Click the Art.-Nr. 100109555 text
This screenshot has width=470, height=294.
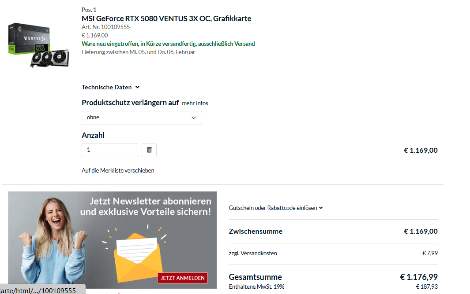(106, 27)
